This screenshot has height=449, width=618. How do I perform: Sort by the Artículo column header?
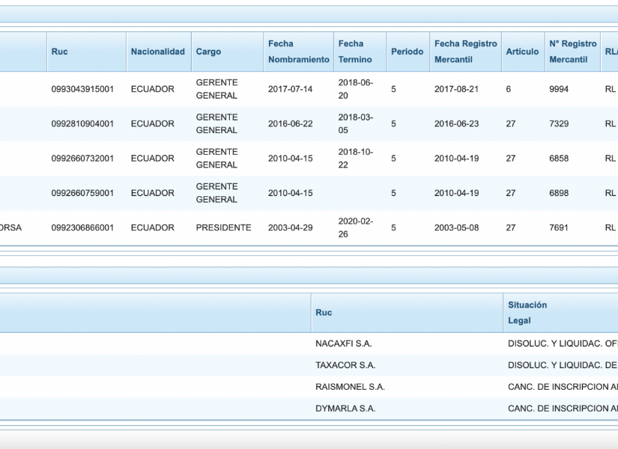pos(521,52)
